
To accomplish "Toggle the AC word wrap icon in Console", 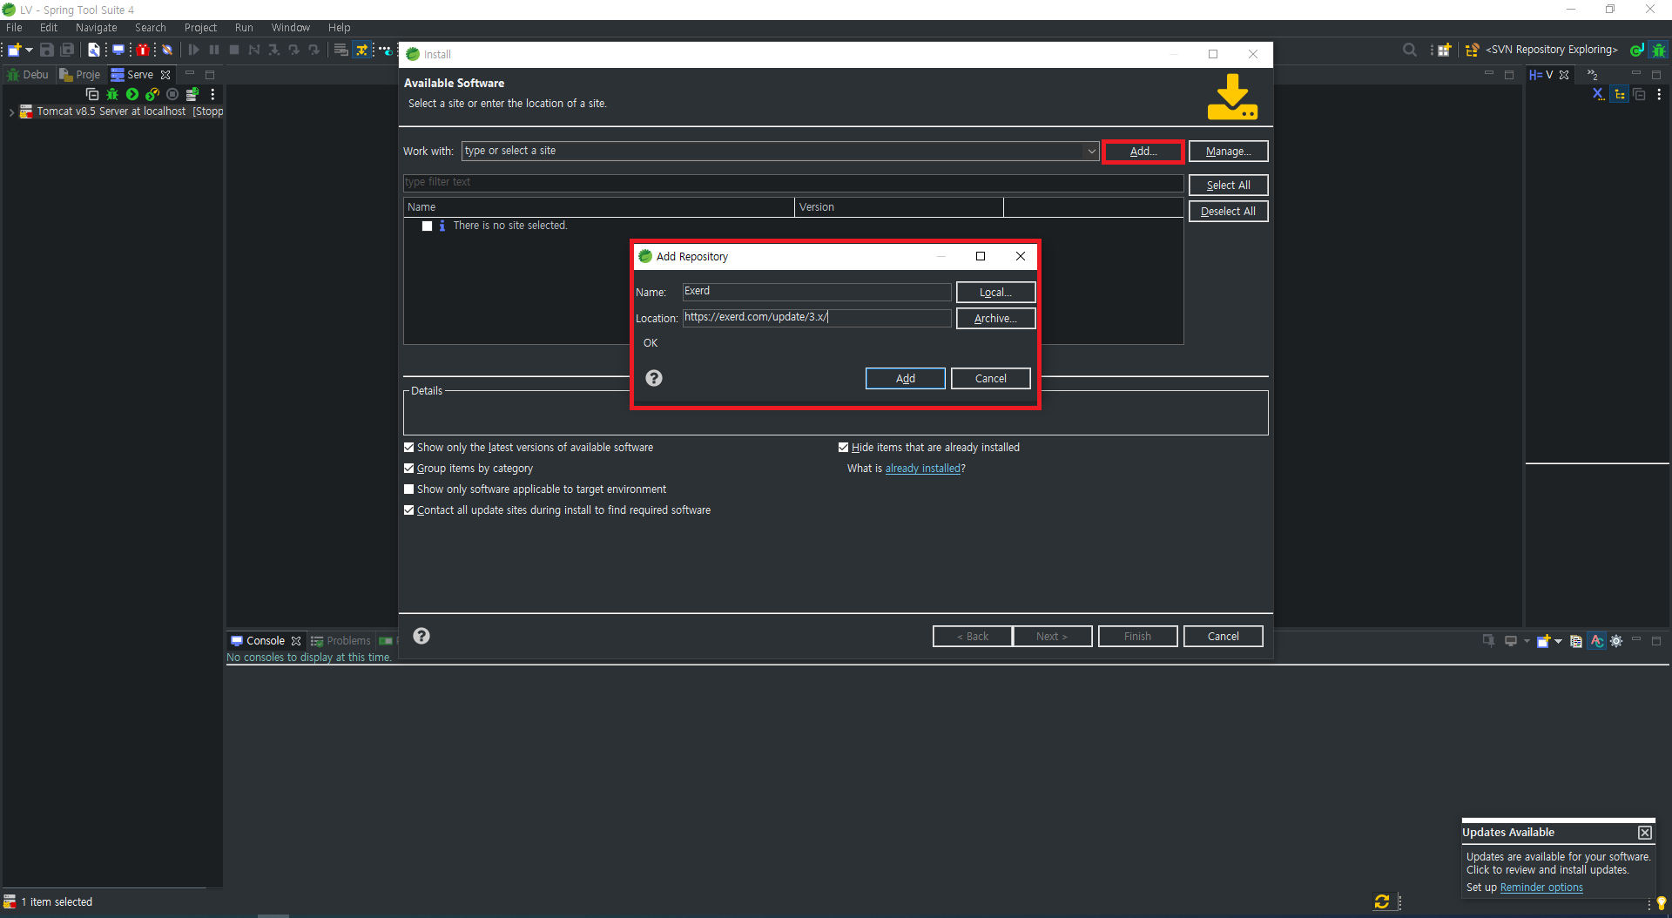I will pos(1596,641).
